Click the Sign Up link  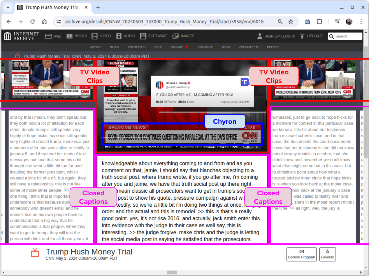272,36
